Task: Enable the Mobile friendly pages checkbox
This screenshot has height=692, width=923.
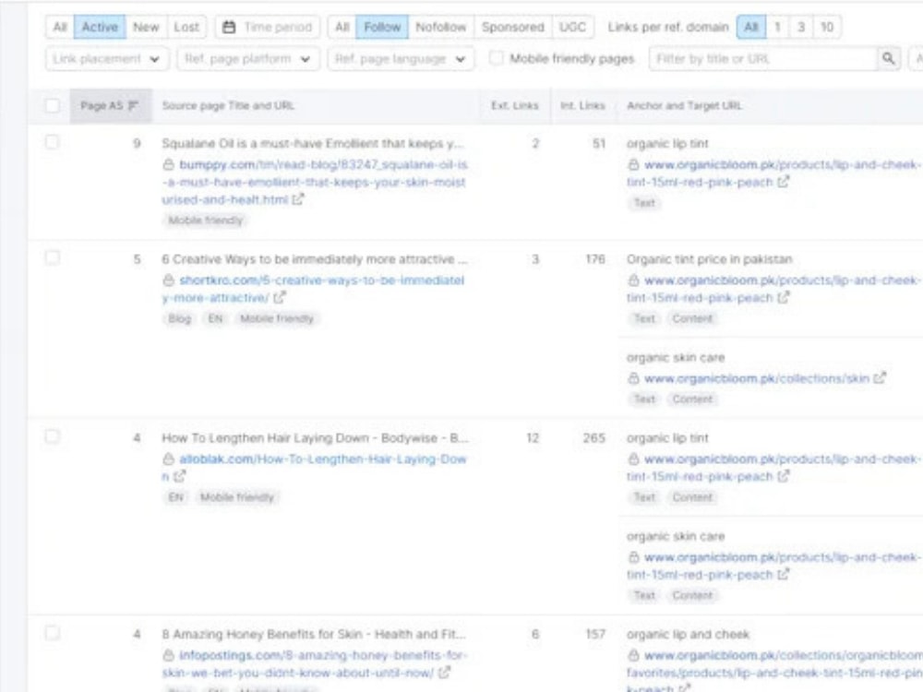Action: (497, 58)
